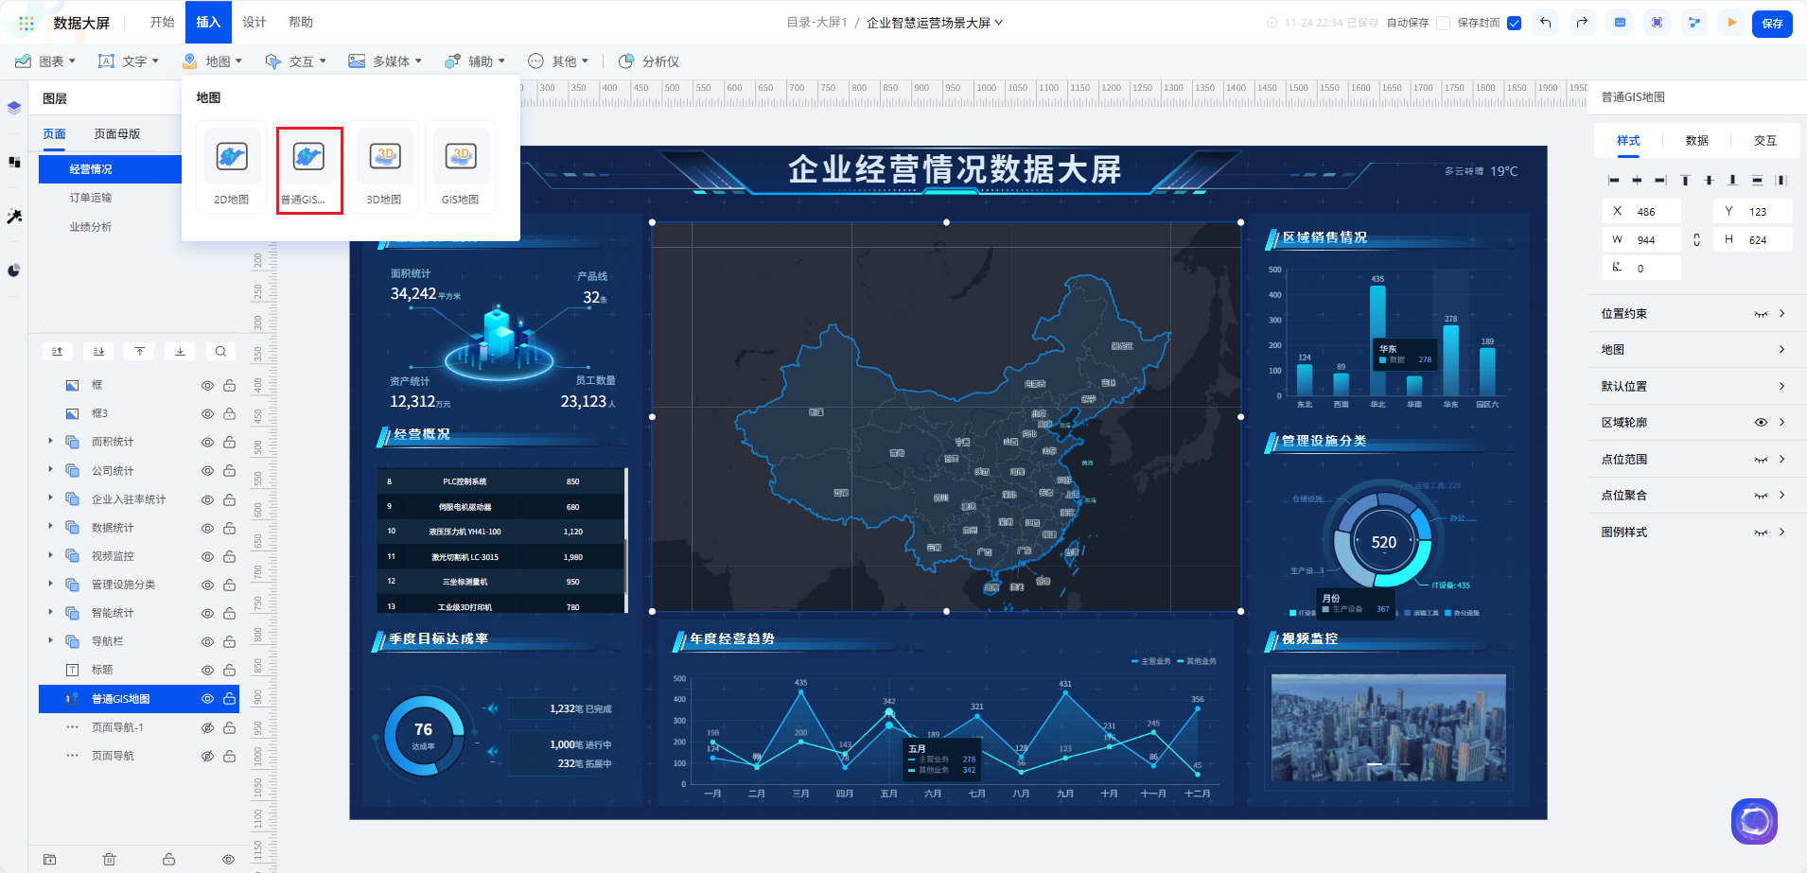
Task: Move selected layer down one level
Action: (x=98, y=352)
